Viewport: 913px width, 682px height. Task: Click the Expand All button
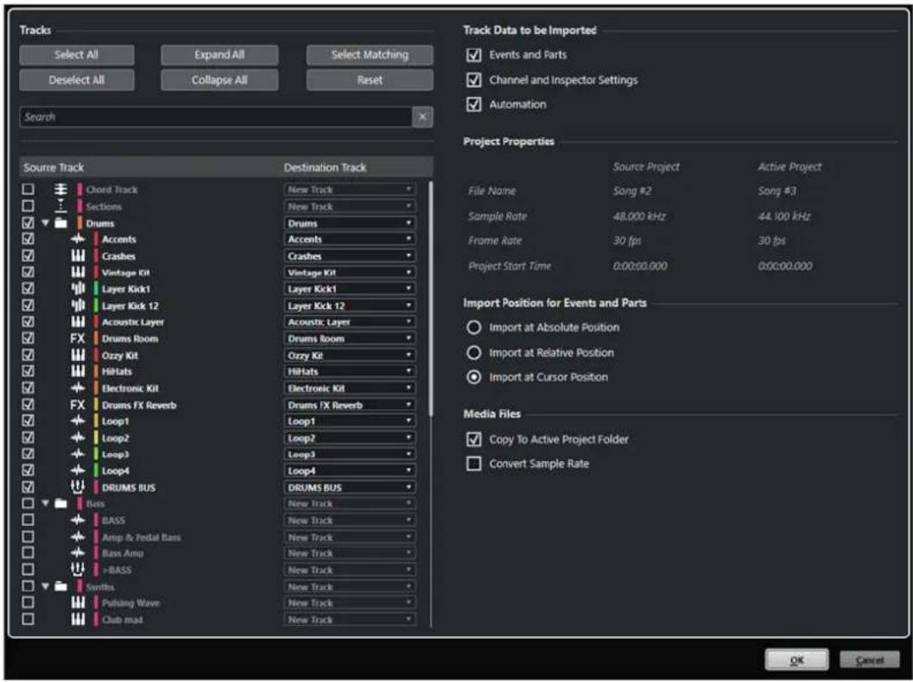pyautogui.click(x=219, y=54)
